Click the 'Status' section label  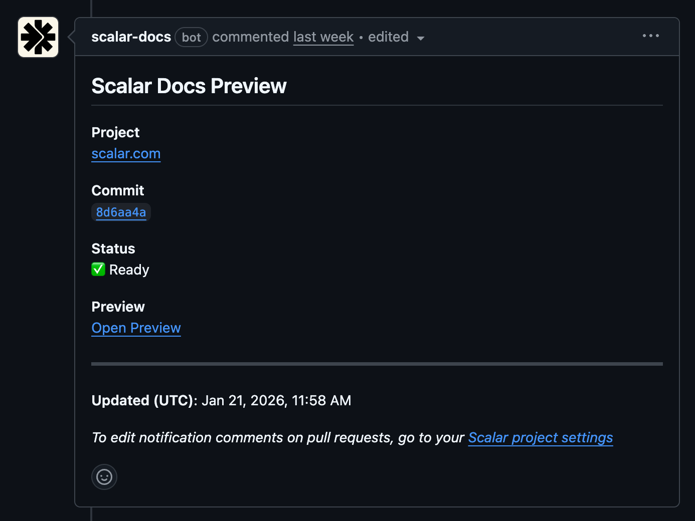pyautogui.click(x=113, y=248)
